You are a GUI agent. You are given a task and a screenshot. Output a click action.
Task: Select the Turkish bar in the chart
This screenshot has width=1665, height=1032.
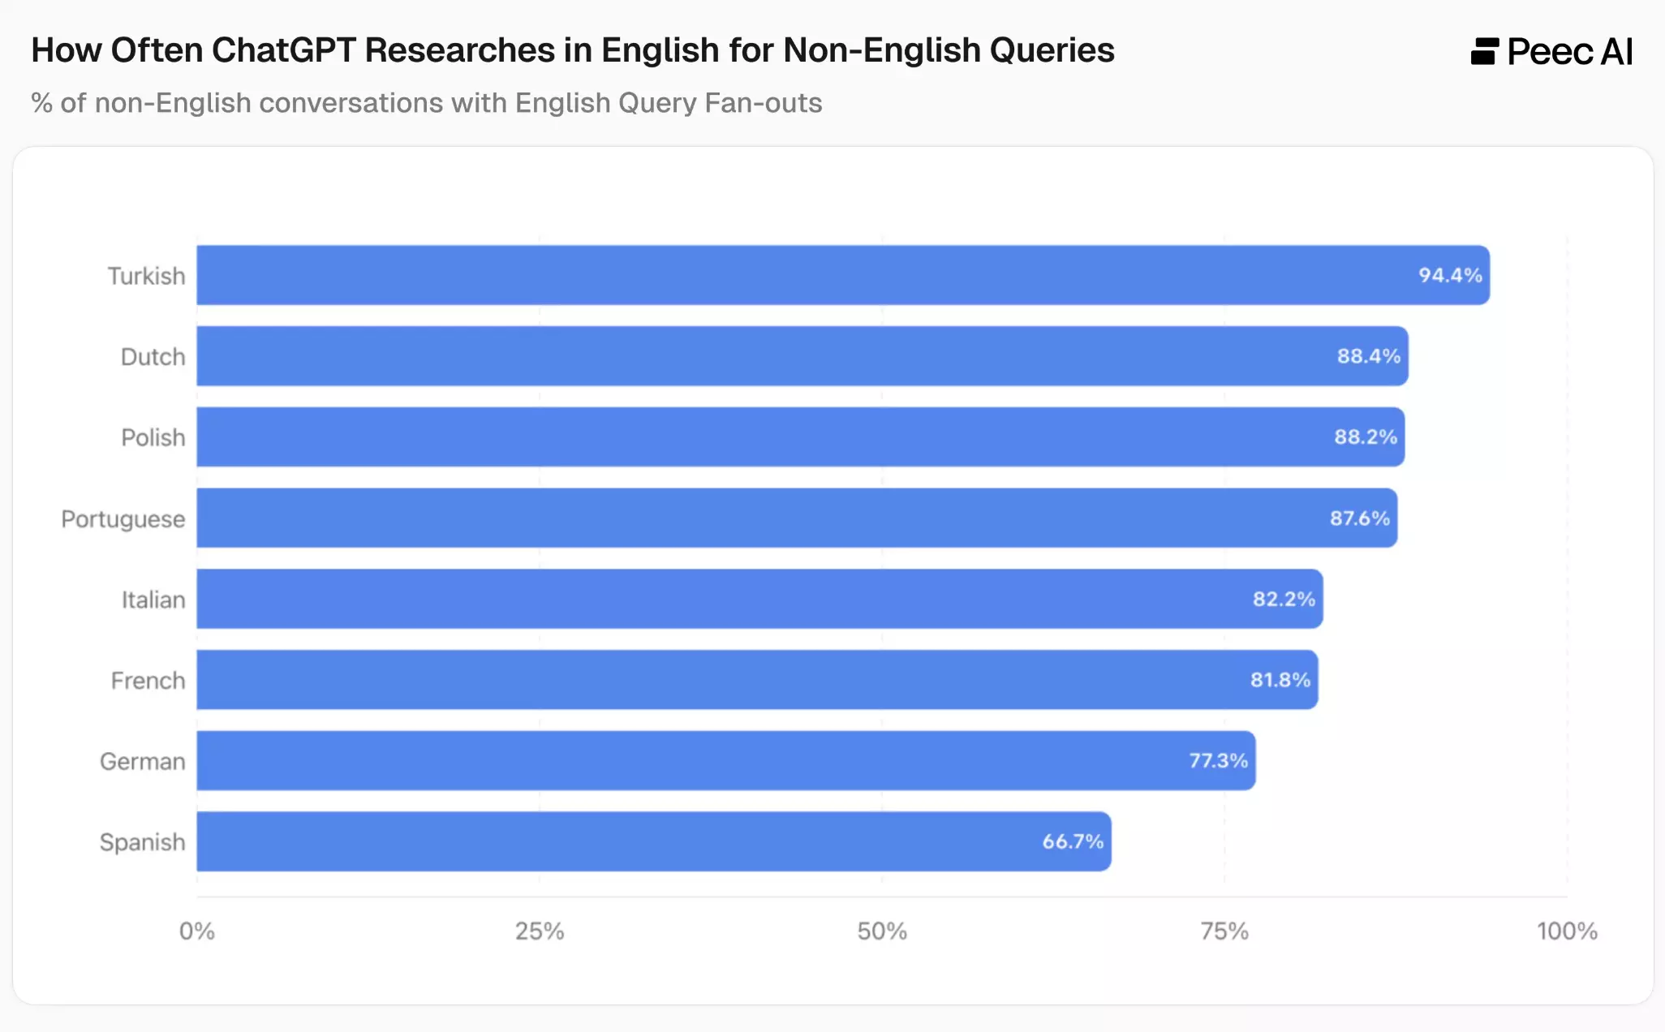[811, 275]
